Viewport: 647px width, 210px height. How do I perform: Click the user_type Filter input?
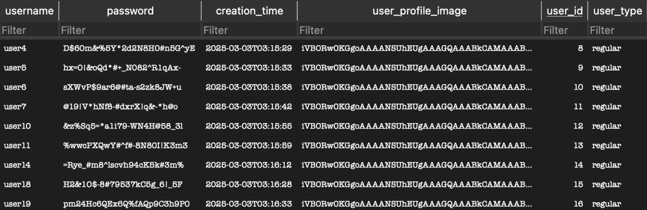(x=617, y=30)
